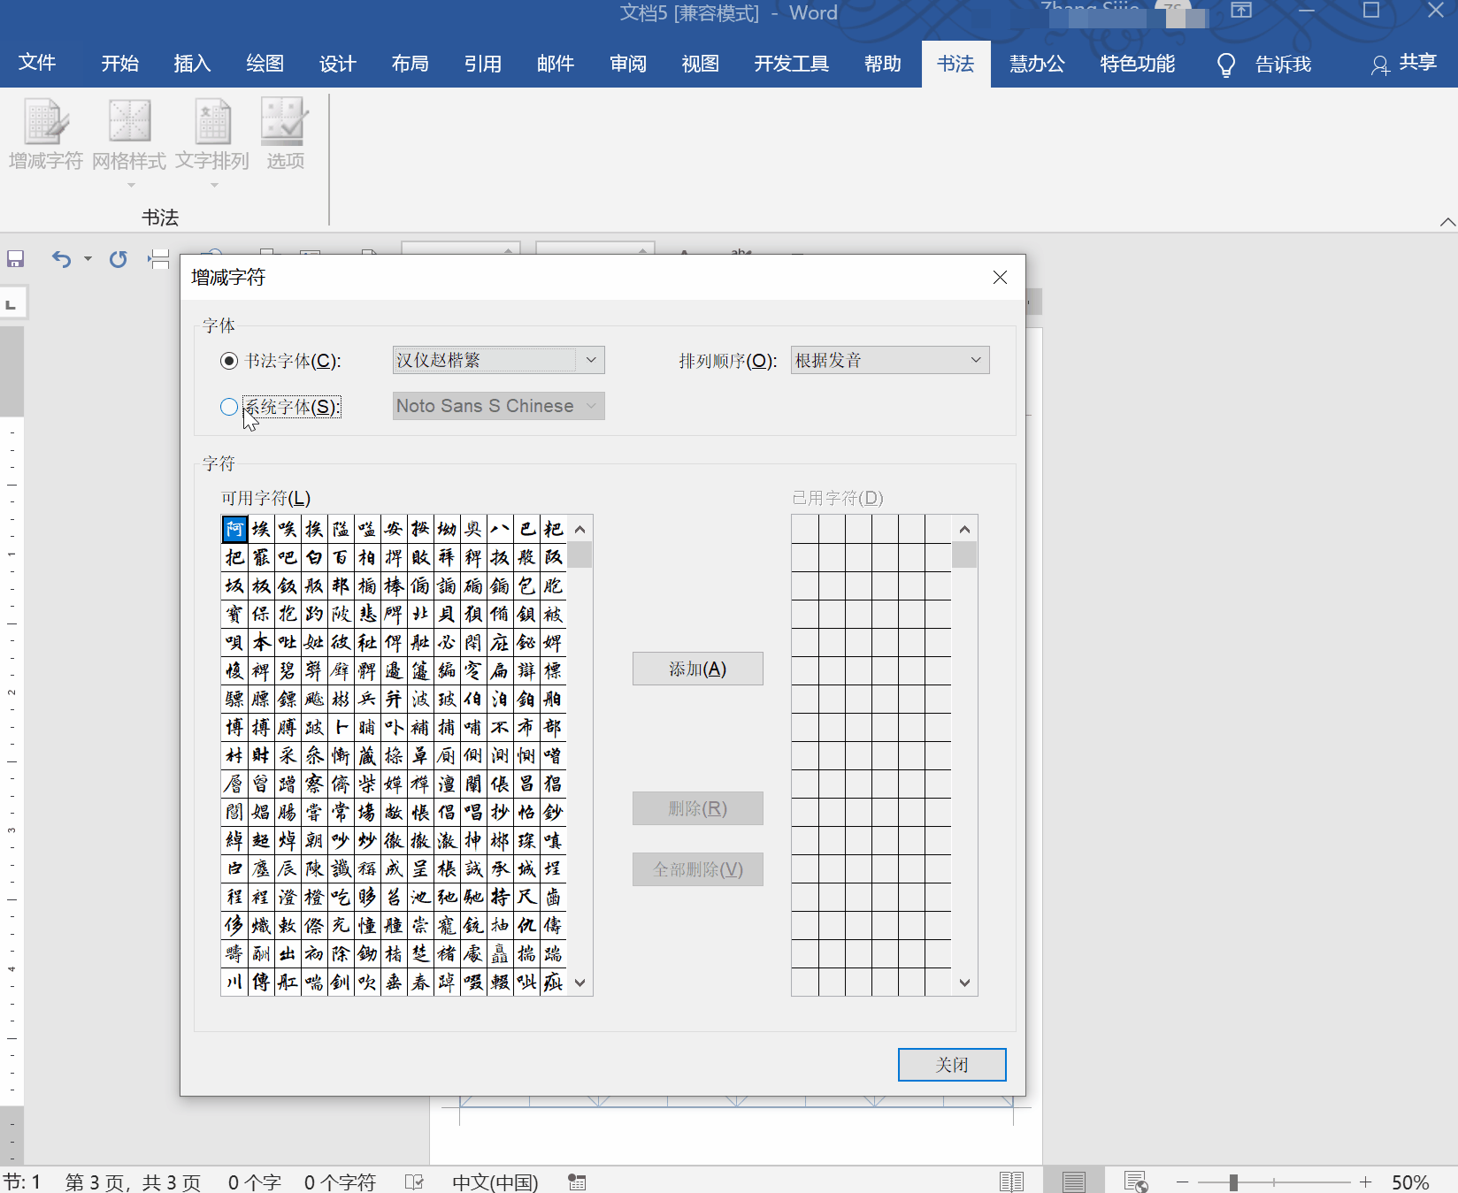1458x1193 pixels.
Task: Click the lightbulb Tell Me icon
Action: point(1226,65)
